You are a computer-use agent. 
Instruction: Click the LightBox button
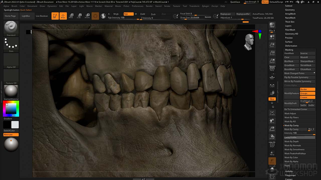26,16
